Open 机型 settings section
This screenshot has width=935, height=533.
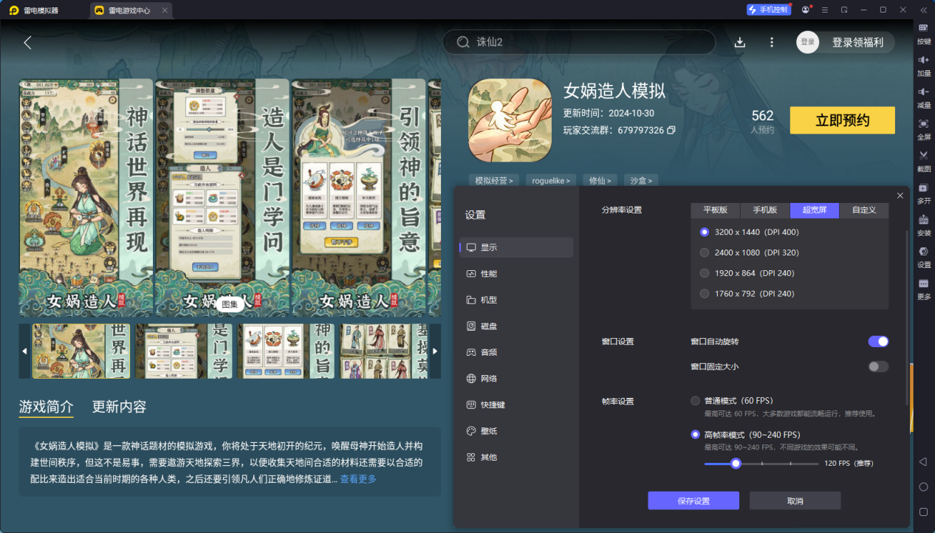pyautogui.click(x=516, y=300)
